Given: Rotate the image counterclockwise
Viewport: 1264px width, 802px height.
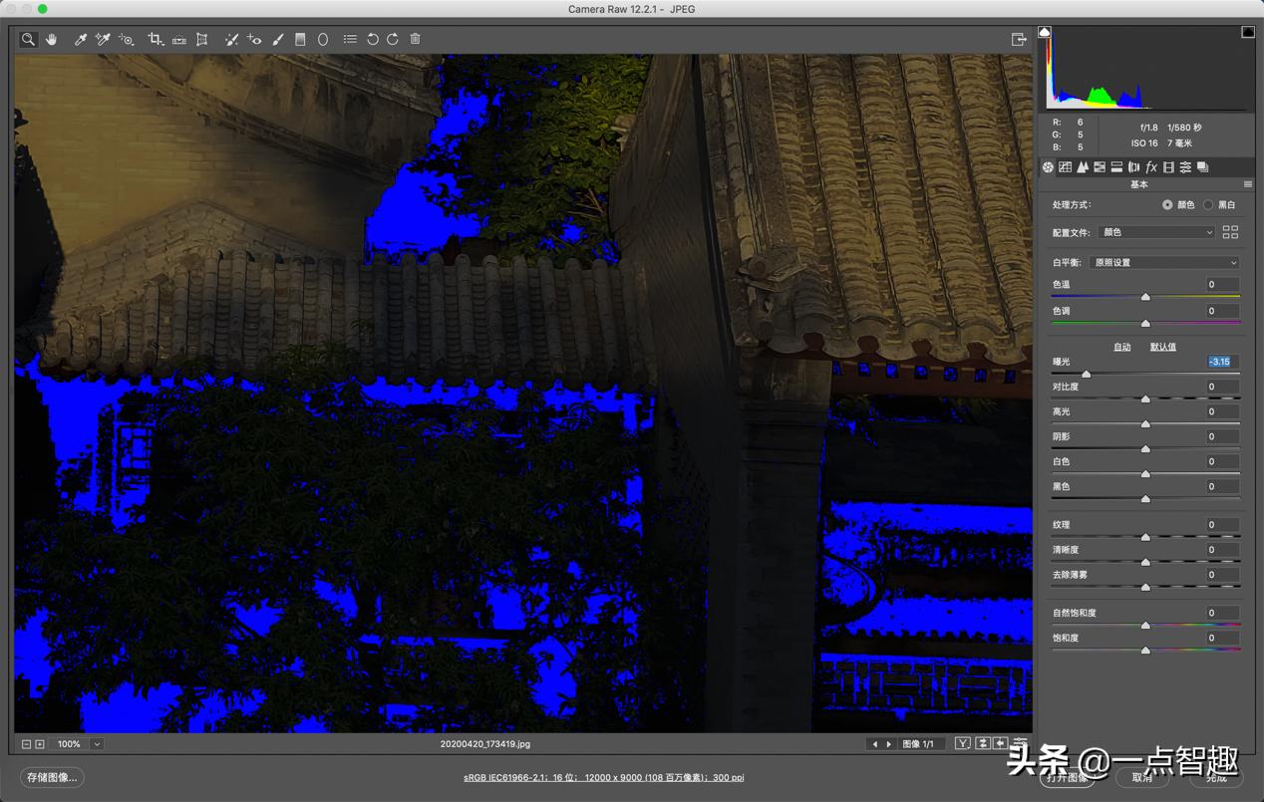Looking at the screenshot, I should pos(372,39).
